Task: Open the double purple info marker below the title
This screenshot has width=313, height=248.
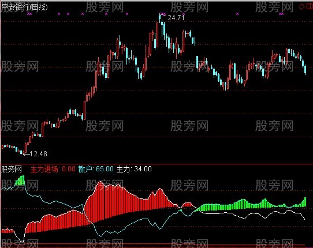Action: (29, 14)
